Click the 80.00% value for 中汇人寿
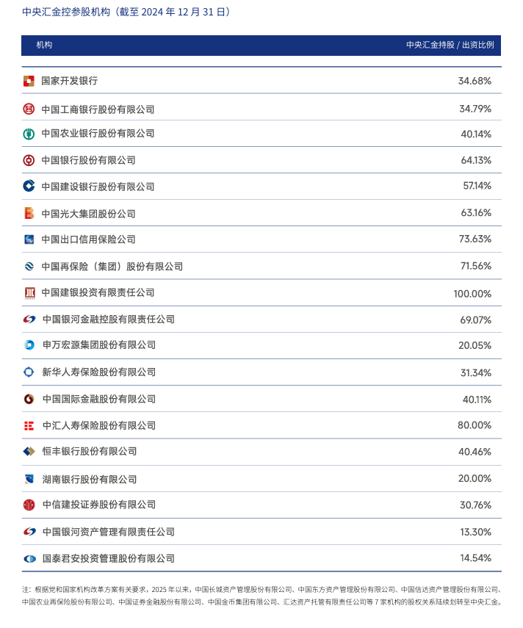This screenshot has height=628, width=523. click(475, 425)
